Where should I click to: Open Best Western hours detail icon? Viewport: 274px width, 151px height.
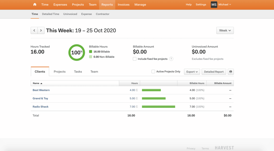(x=137, y=90)
